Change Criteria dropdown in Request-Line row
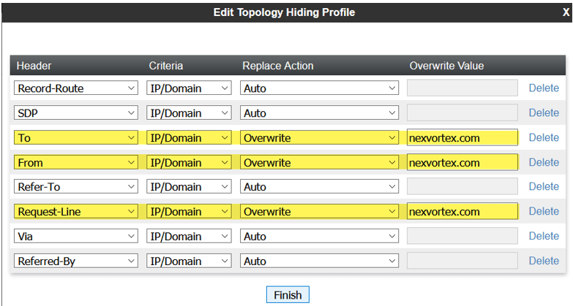Image resolution: width=573 pixels, height=306 pixels. pos(189,212)
